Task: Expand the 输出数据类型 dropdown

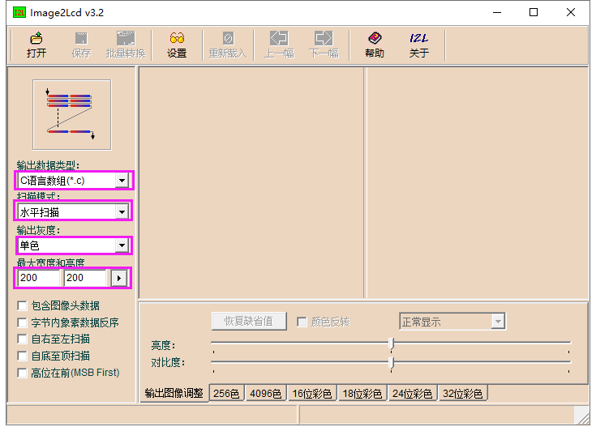Action: (122, 181)
